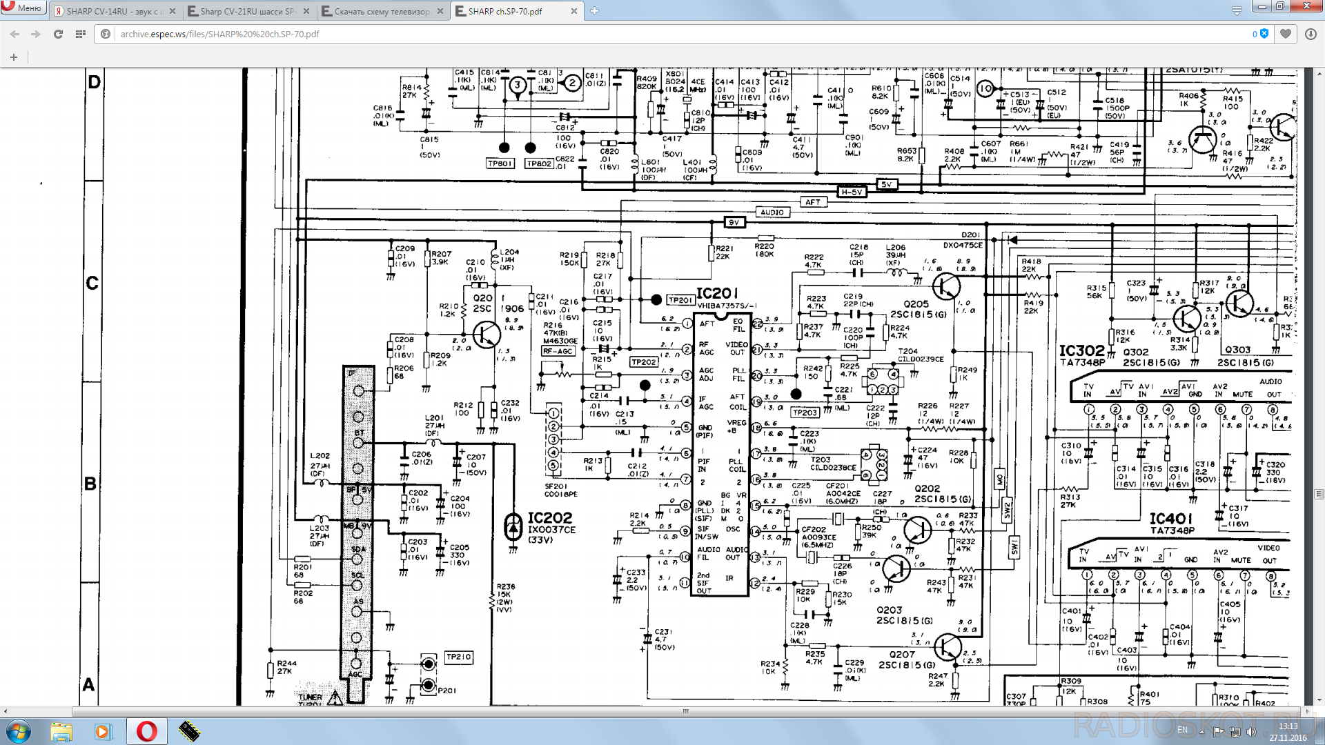Go forward to next page

pos(36,34)
